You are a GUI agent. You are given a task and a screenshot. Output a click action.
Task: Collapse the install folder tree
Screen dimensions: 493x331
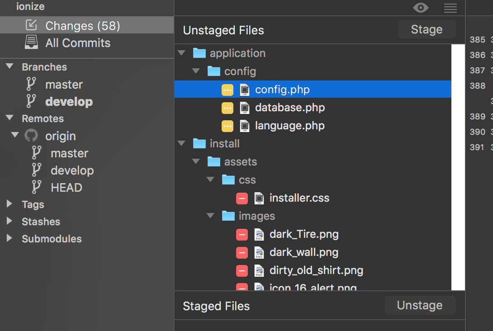(x=181, y=143)
